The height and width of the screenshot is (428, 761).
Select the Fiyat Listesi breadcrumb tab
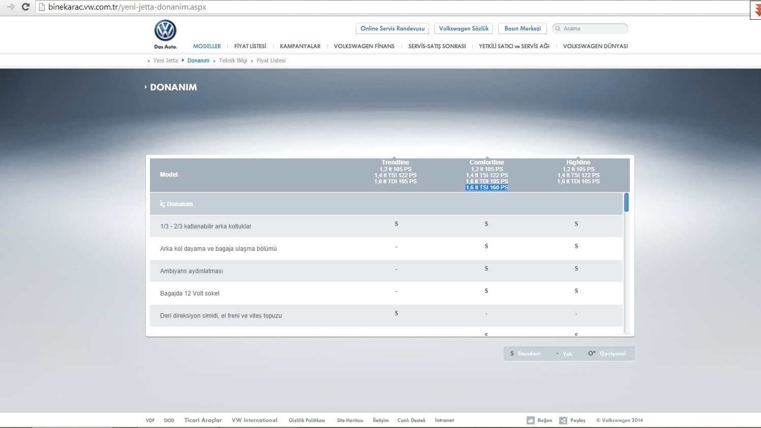click(x=271, y=60)
